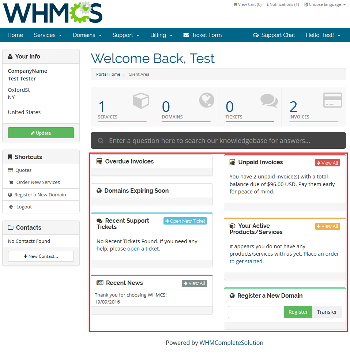Open the Domains stat tile

pos(186,107)
